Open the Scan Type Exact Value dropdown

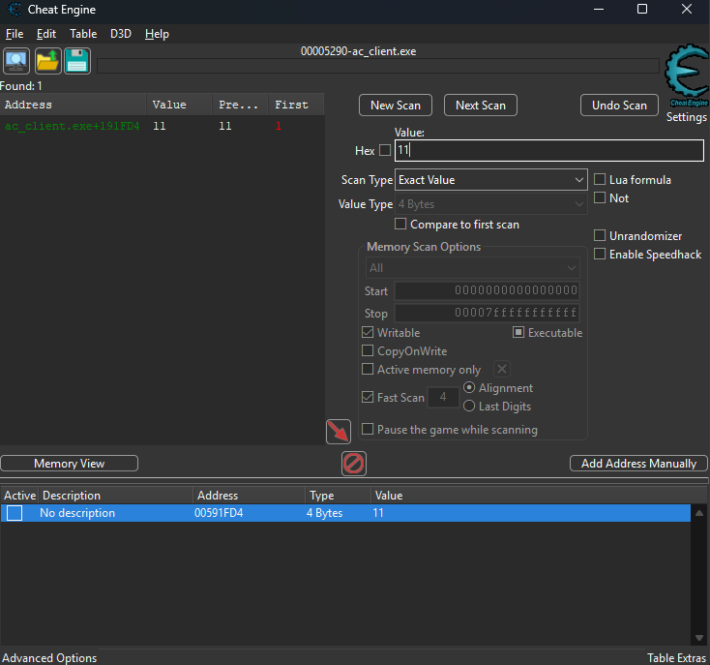[491, 180]
